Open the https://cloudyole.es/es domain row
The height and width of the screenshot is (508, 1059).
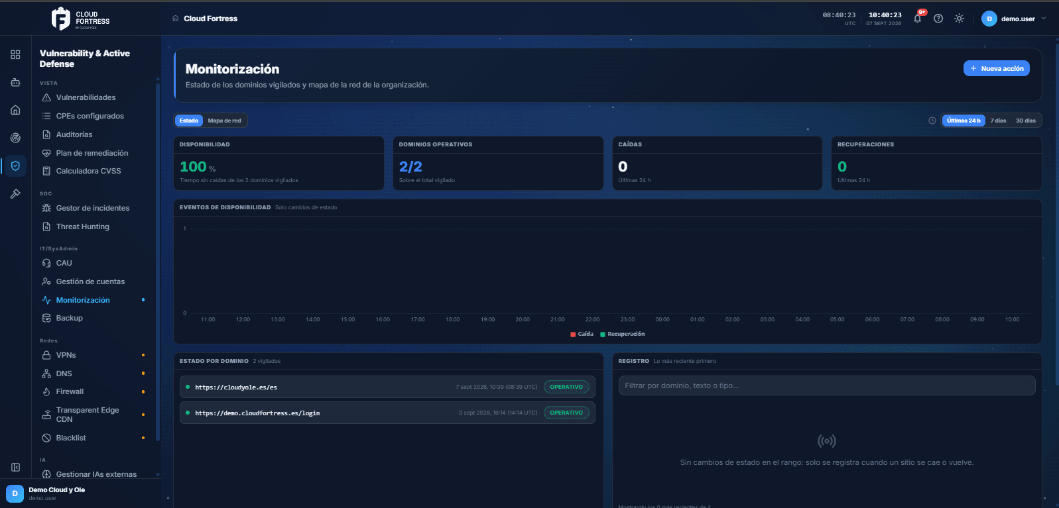[x=387, y=387]
